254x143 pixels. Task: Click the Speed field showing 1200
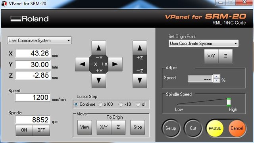[x=33, y=97]
